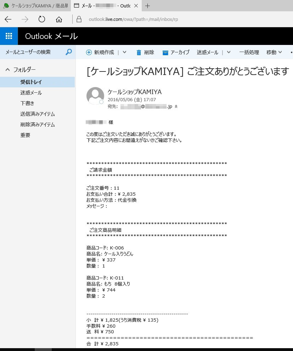Open the 新規作成 dropdown arrow
This screenshot has width=293, height=351.
point(124,52)
